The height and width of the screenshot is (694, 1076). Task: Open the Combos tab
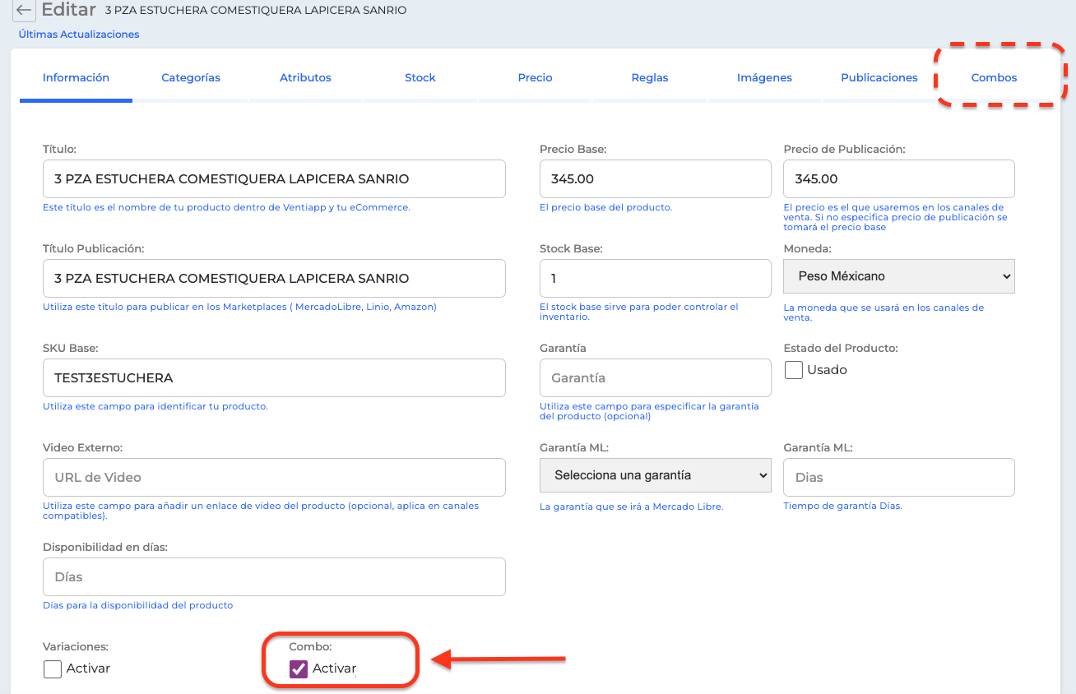tap(994, 77)
